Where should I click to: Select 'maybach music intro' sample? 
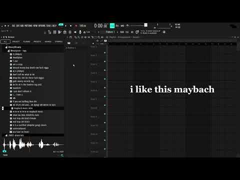[x=23, y=108]
